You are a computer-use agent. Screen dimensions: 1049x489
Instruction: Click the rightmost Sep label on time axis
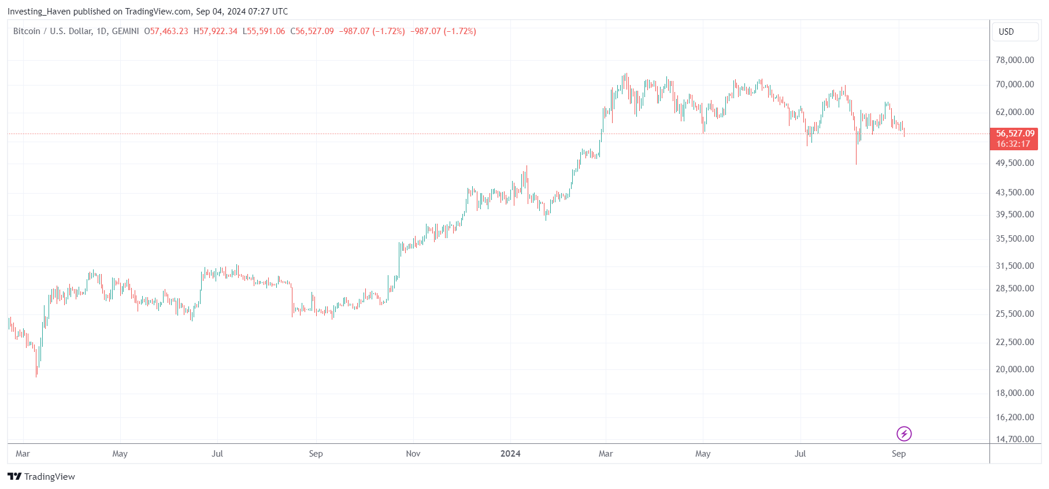[899, 454]
